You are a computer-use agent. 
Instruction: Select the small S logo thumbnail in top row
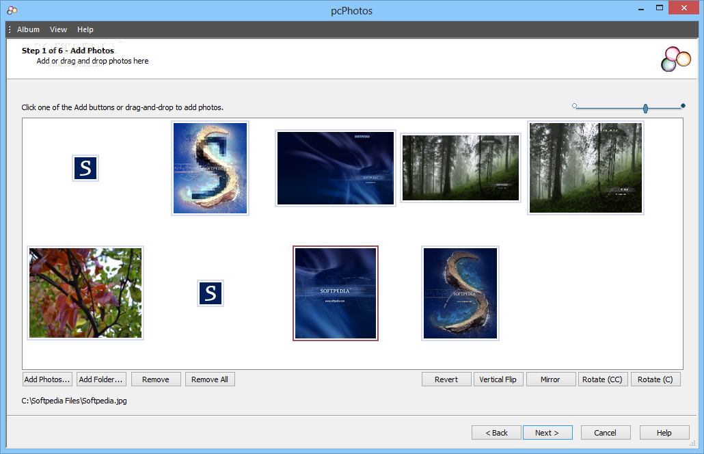pos(85,168)
